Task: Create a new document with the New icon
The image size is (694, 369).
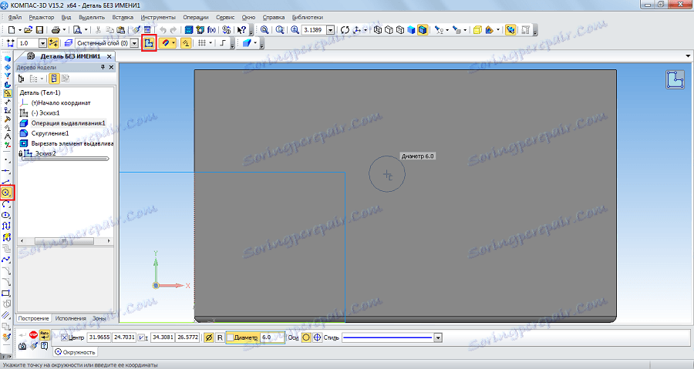Action: (x=12, y=29)
